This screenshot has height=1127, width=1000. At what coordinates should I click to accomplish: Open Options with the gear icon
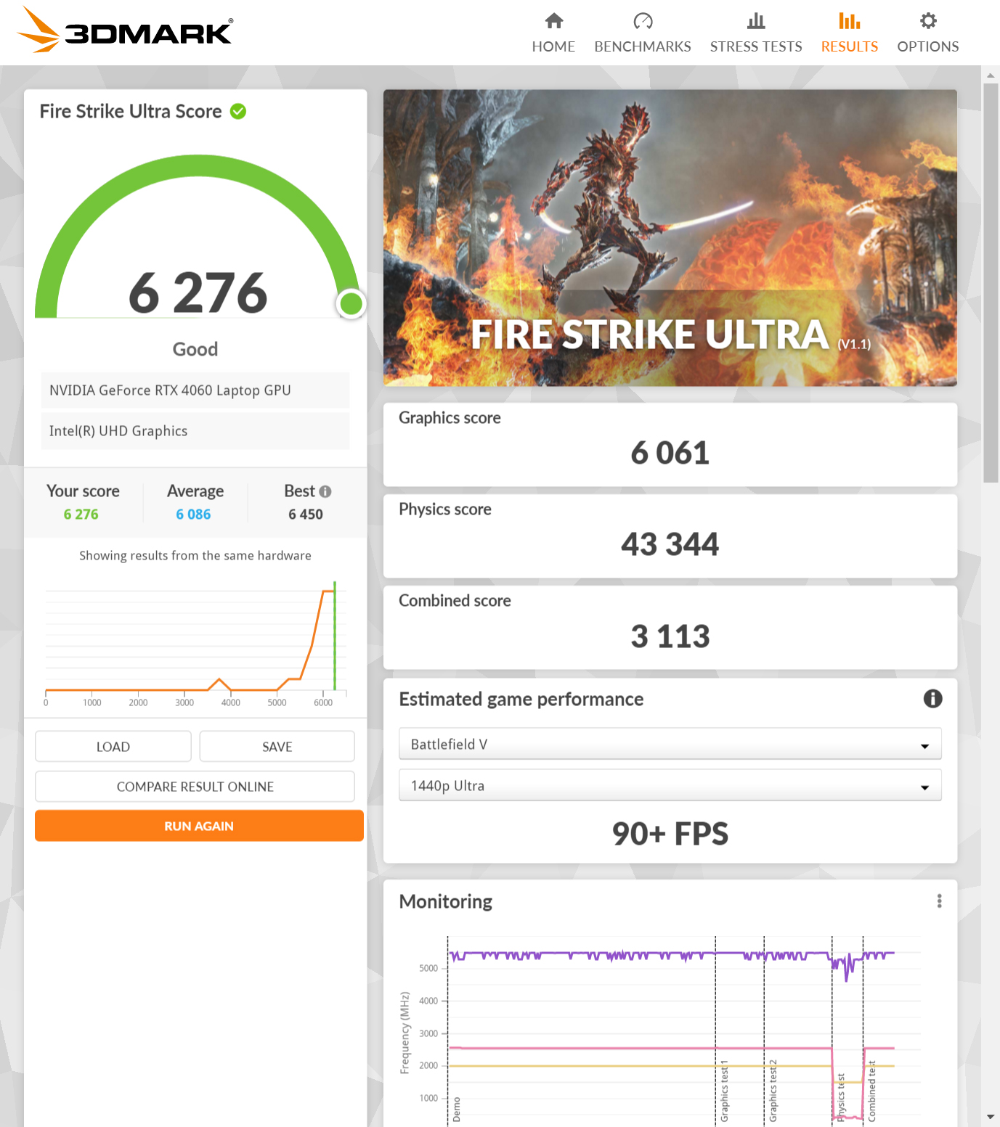927,21
